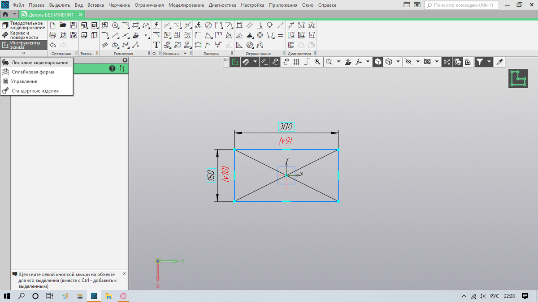This screenshot has height=302, width=538.
Task: Open the wireframe cube dropdown arrow
Action: [398, 62]
